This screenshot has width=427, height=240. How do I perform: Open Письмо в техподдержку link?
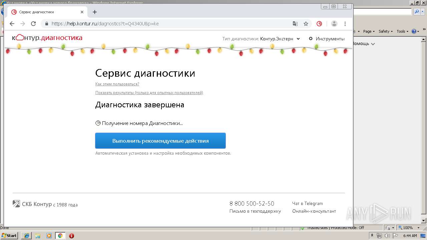pos(255,211)
